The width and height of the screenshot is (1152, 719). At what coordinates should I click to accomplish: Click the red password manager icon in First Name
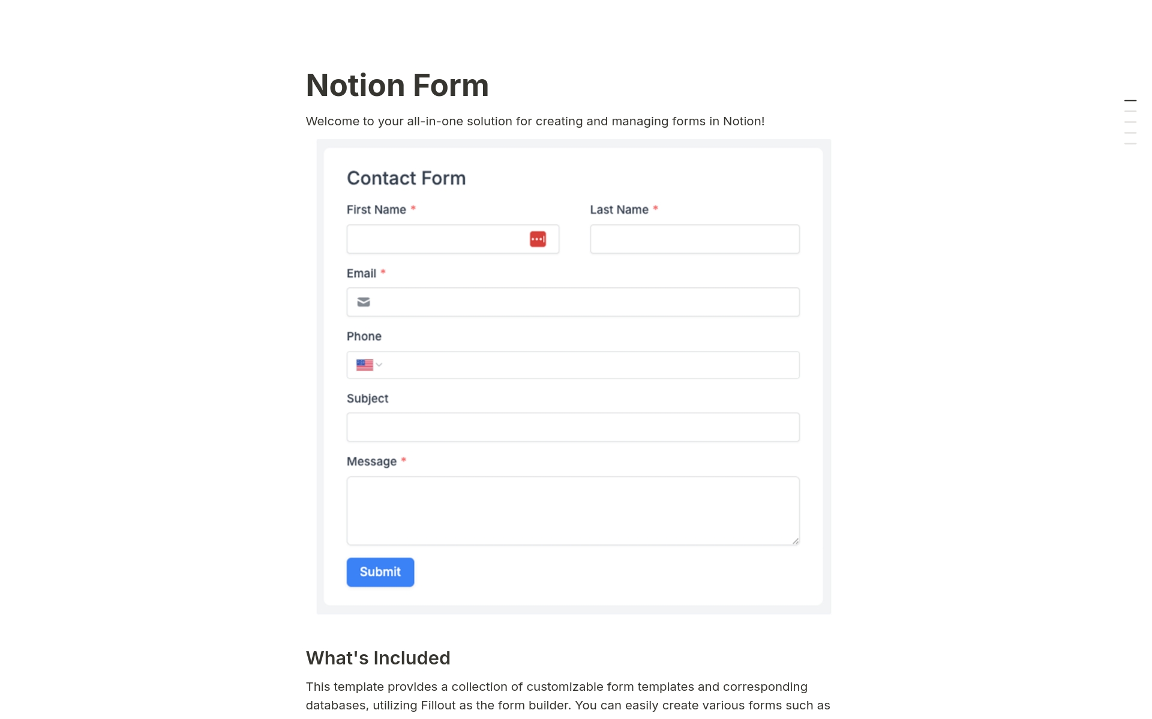538,239
